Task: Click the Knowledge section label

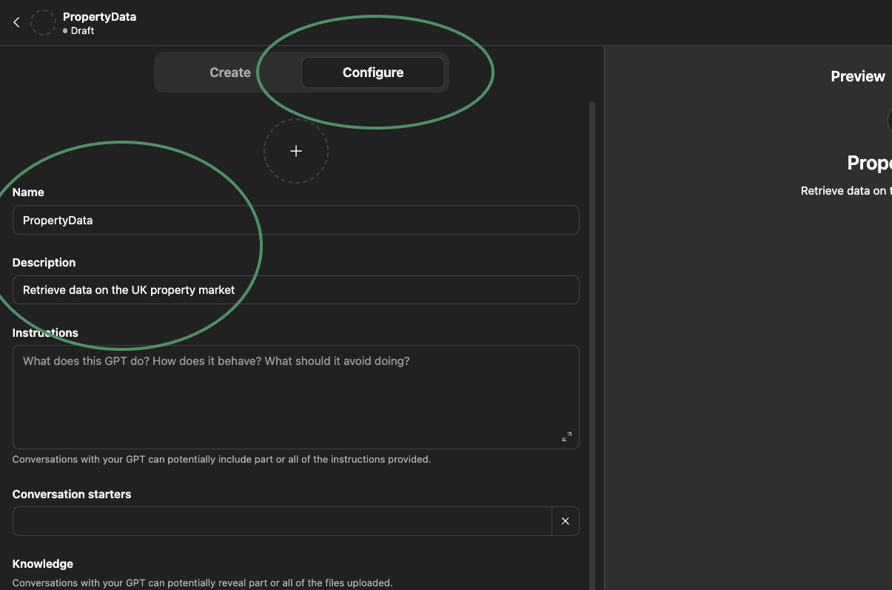Action: [42, 563]
